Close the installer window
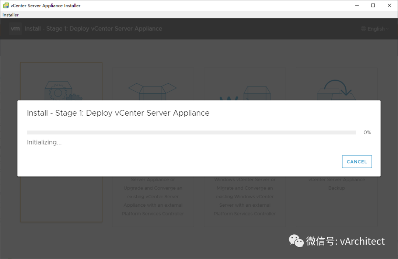398x259 pixels. (x=390, y=5)
